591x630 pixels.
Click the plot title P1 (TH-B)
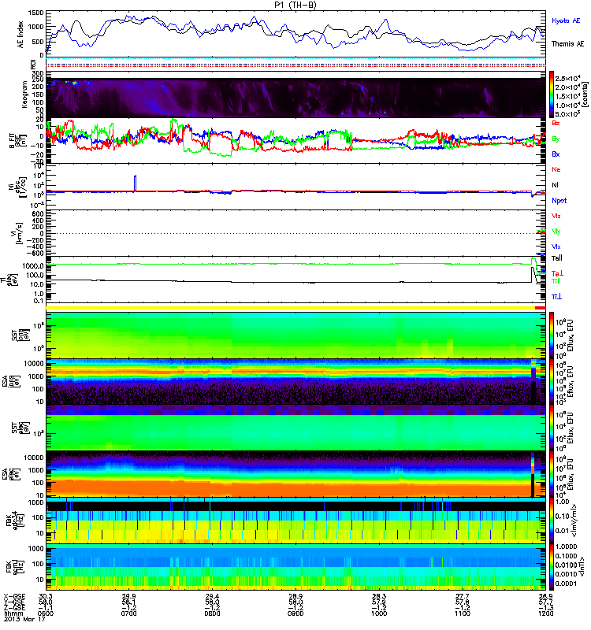(295, 5)
